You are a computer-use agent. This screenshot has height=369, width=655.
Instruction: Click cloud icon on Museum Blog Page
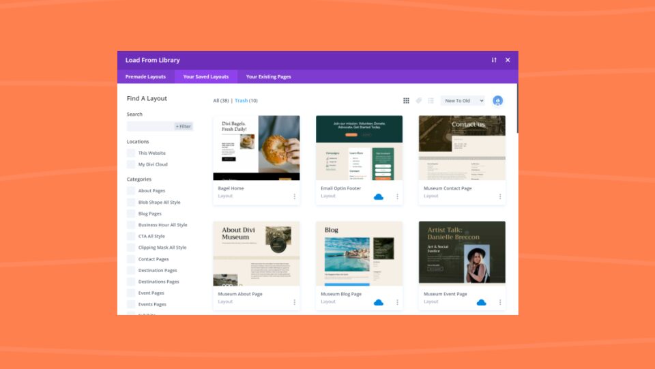coord(379,302)
